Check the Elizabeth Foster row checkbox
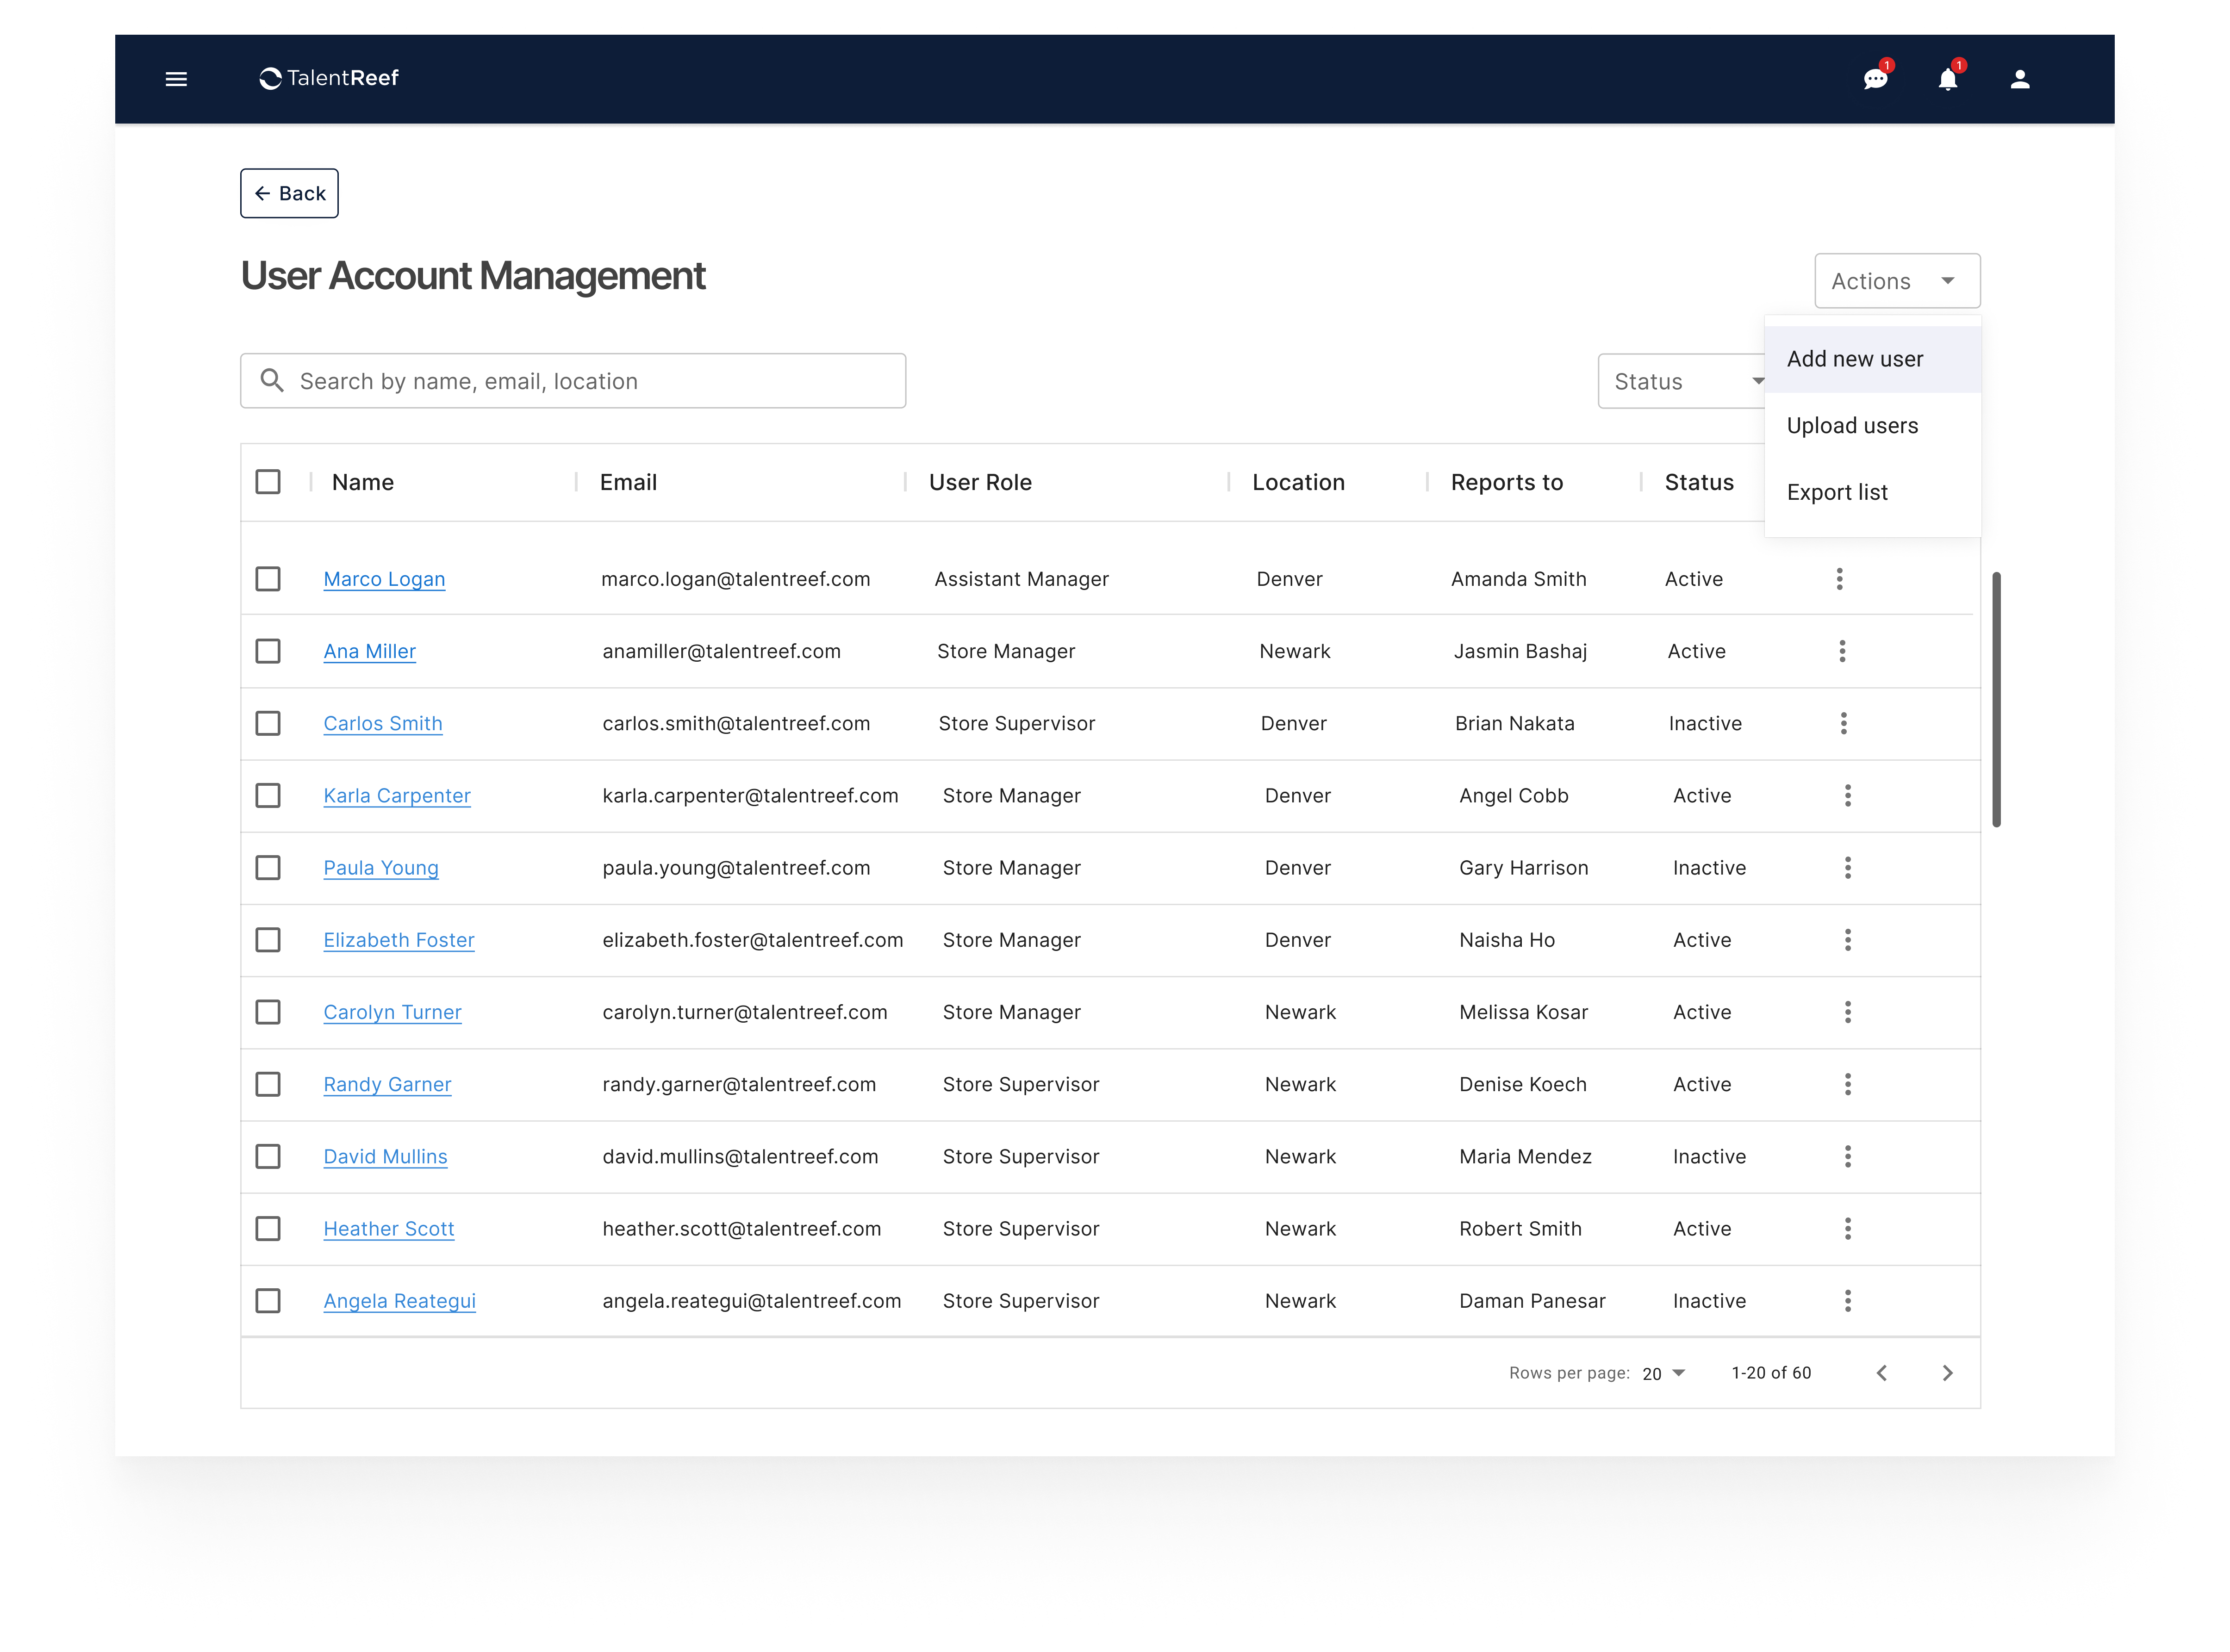The height and width of the screenshot is (1652, 2230). tap(268, 940)
